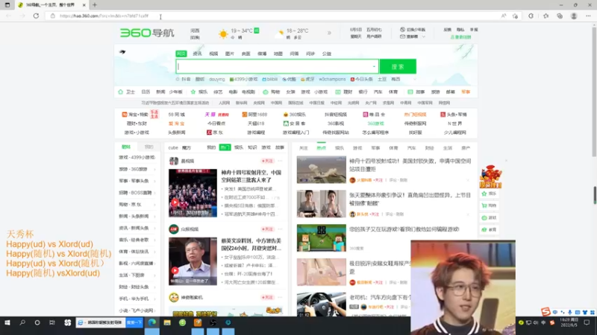
Task: Expand the search box suggestion dropdown arrow
Action: (374, 66)
